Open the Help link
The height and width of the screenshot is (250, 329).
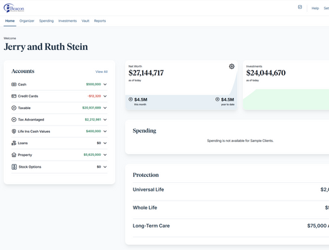click(315, 9)
